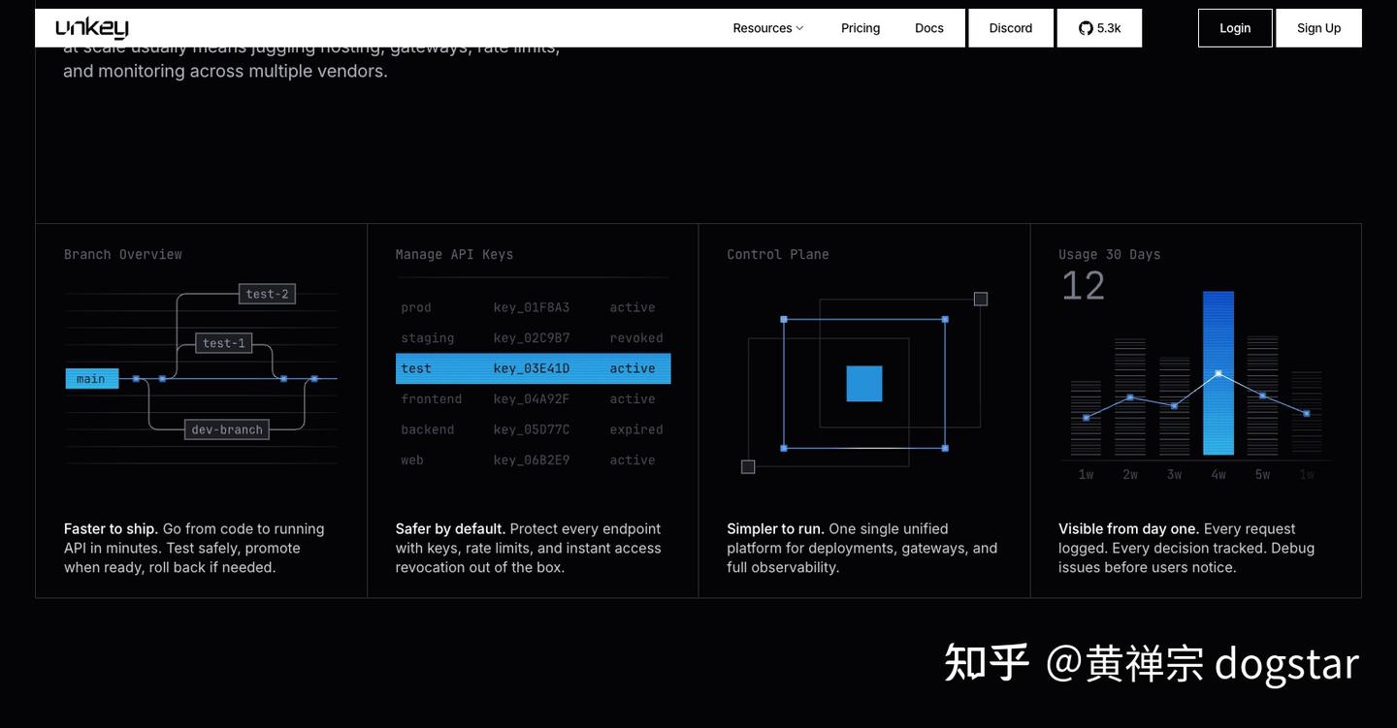This screenshot has height=728, width=1397.
Task: Select the backend key_05D77C row
Action: pos(533,429)
